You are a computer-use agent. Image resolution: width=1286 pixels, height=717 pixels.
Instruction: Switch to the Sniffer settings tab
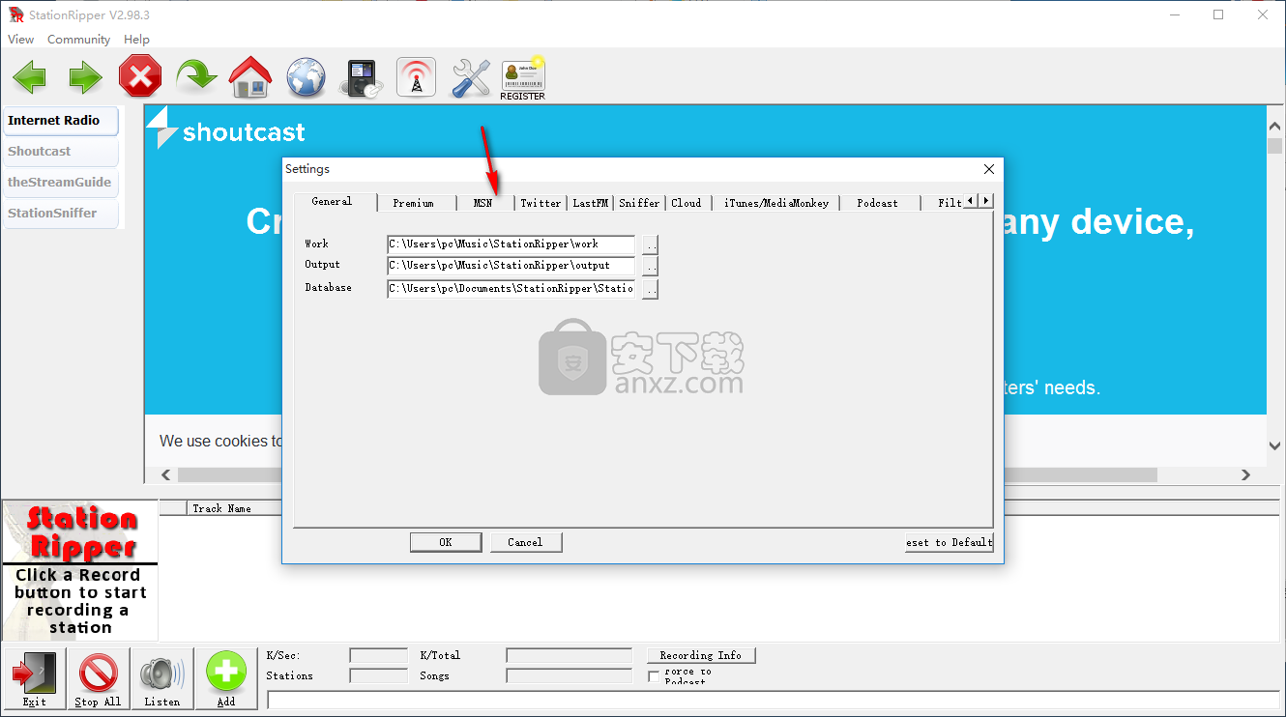(639, 203)
